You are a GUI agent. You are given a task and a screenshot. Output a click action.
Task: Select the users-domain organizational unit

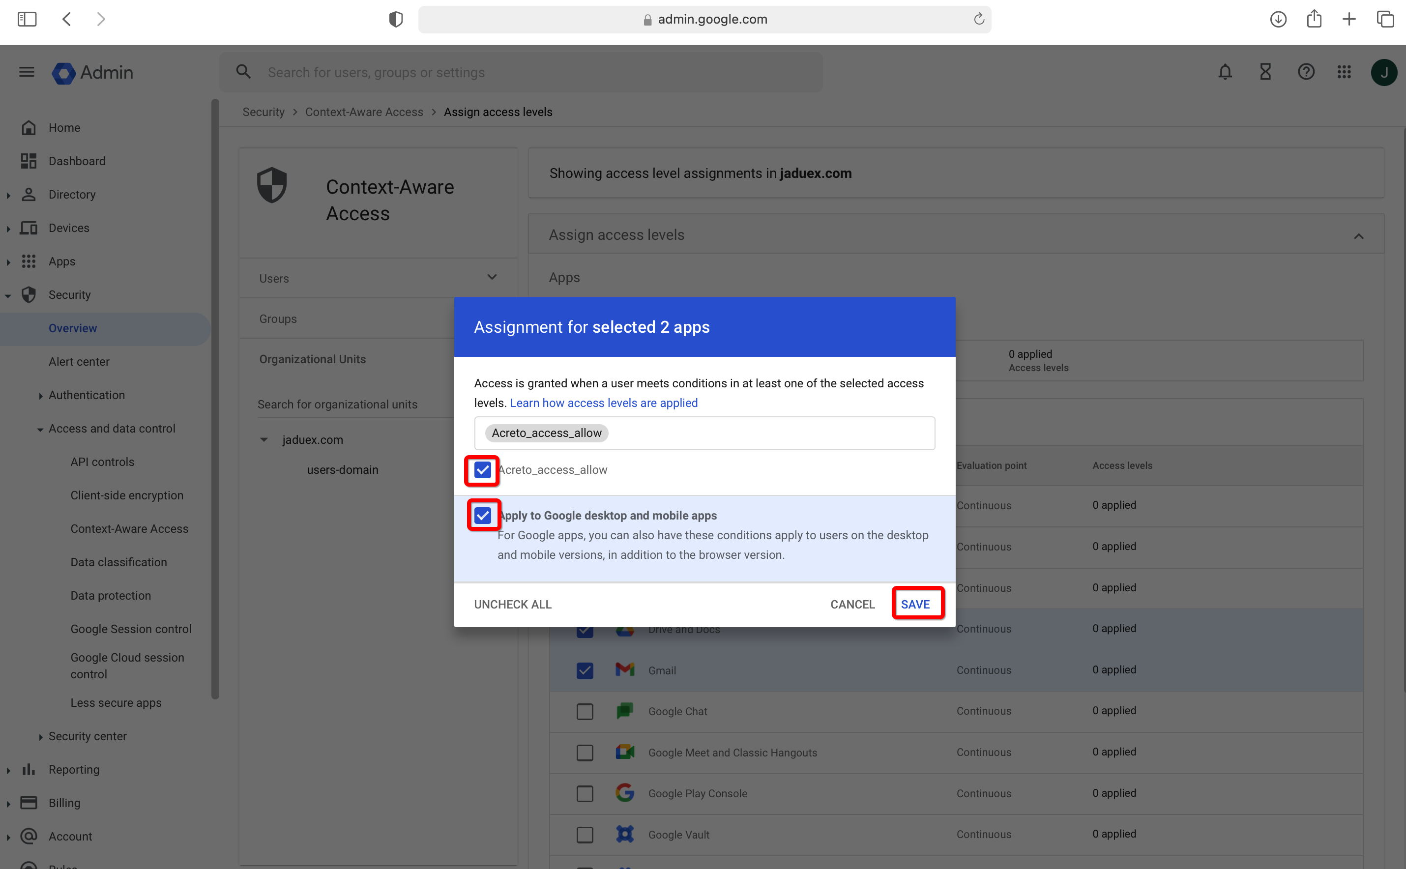coord(342,469)
